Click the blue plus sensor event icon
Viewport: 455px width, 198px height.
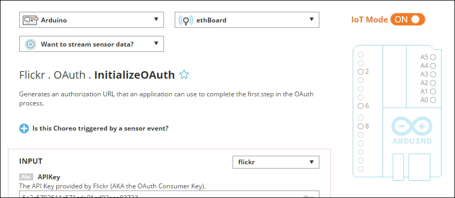pyautogui.click(x=24, y=128)
